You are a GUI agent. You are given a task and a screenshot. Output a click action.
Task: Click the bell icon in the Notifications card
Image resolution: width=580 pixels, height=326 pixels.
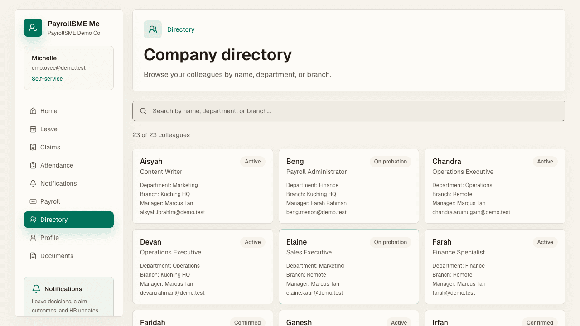click(36, 289)
